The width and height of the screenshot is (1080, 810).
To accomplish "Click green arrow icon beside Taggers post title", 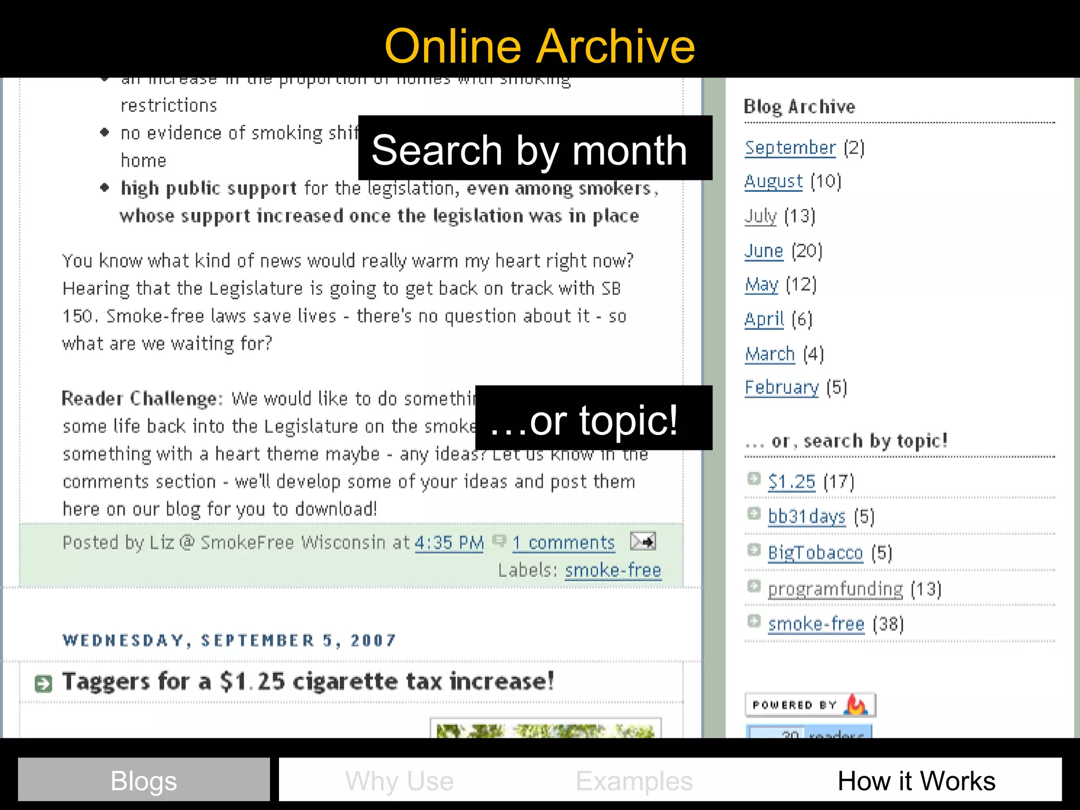I will (x=43, y=683).
